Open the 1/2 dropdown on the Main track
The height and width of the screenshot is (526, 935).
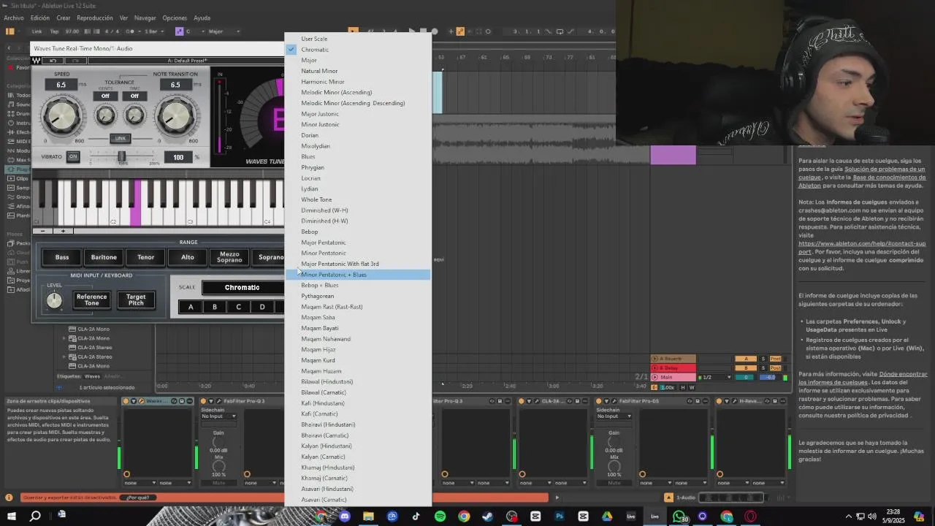tap(716, 377)
